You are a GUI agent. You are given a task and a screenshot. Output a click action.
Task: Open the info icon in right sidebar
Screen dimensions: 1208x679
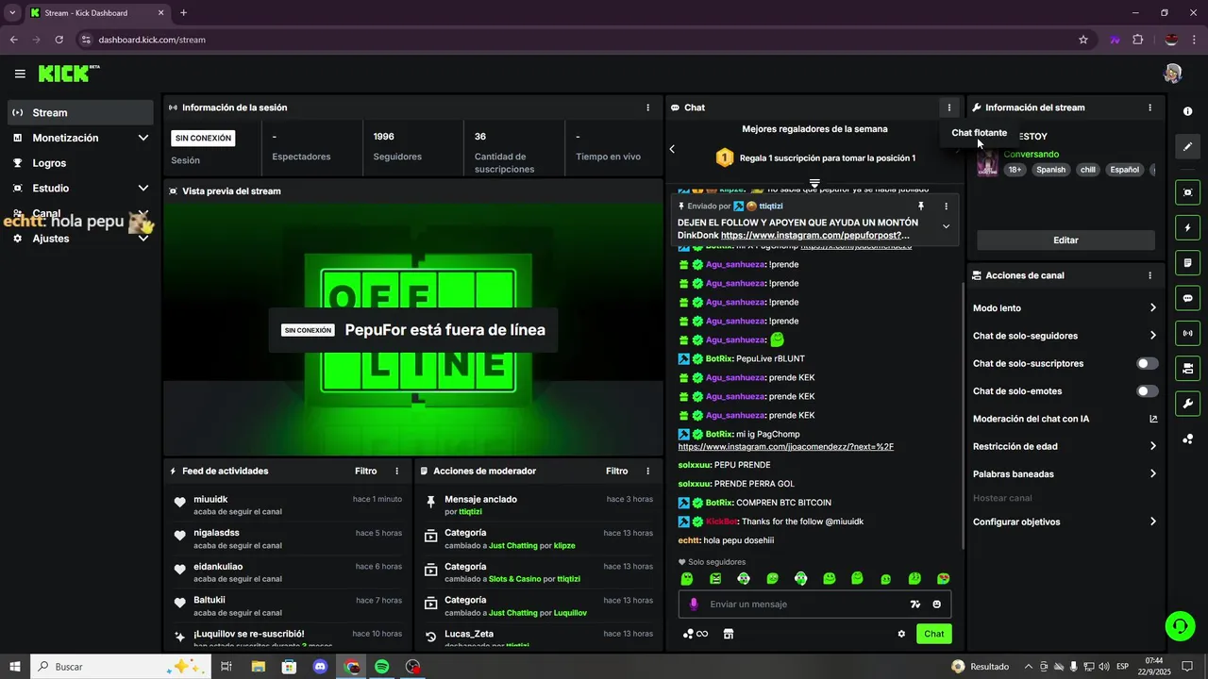click(x=1187, y=111)
